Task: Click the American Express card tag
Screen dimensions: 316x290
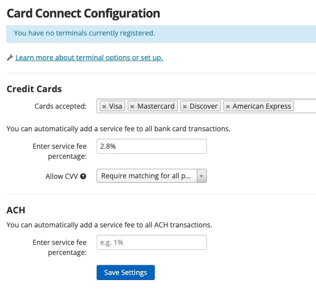Action: coord(258,106)
